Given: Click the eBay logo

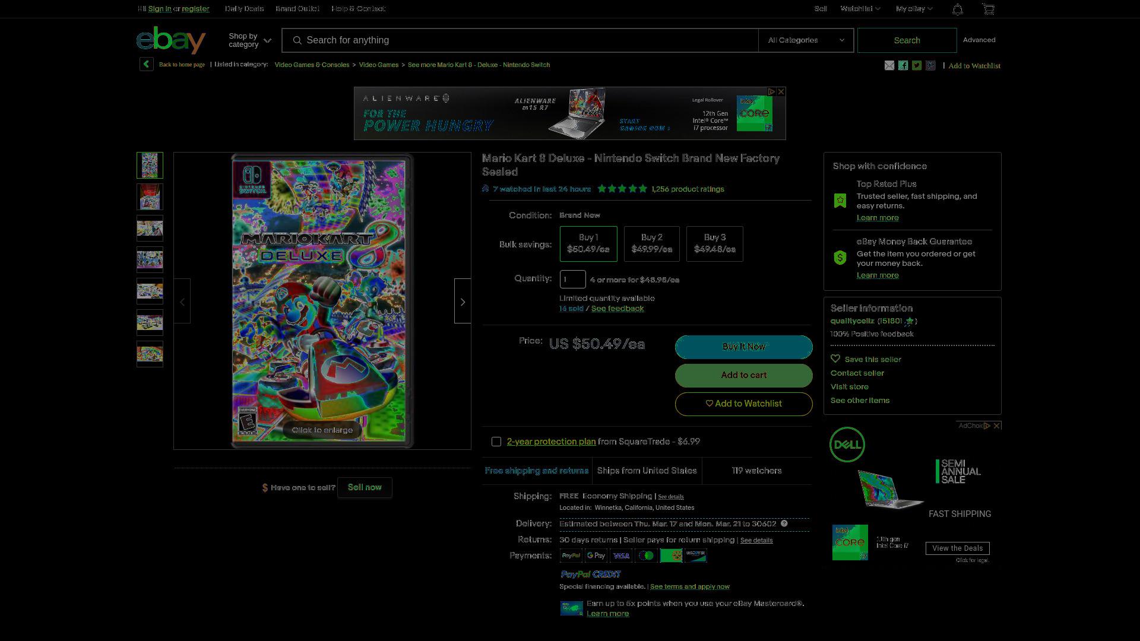Looking at the screenshot, I should pos(171,40).
